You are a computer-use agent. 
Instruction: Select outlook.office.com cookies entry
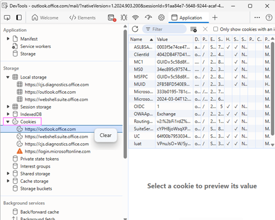(61, 129)
